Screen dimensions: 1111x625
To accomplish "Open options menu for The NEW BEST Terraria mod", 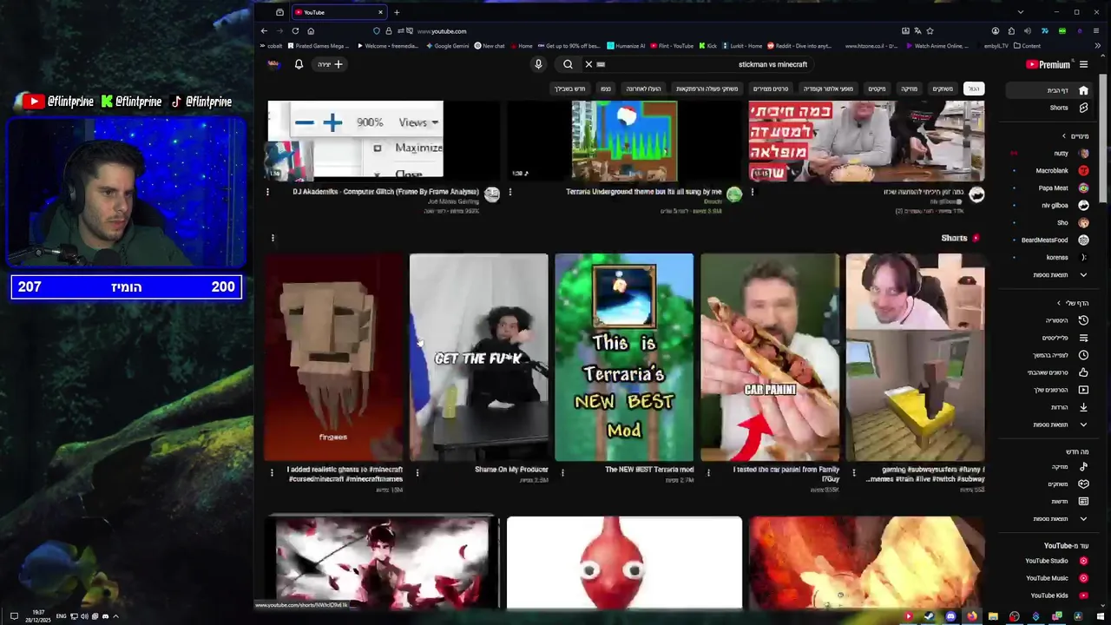I will (x=562, y=473).
